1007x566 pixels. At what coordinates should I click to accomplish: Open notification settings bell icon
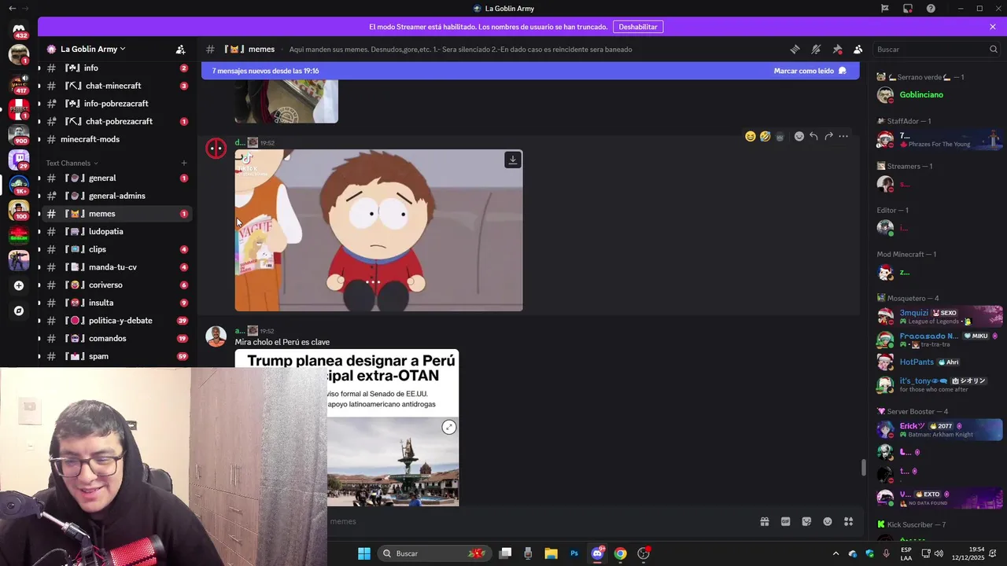tap(816, 49)
